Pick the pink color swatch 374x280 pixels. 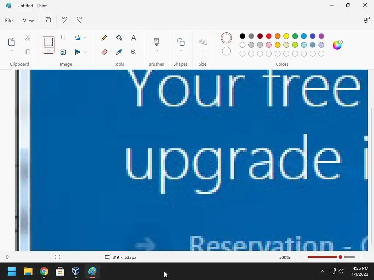click(269, 45)
